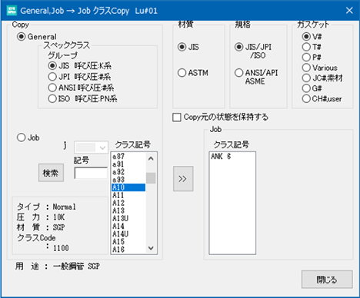Click the 閉じる close button
360x298 pixels.
point(327,280)
